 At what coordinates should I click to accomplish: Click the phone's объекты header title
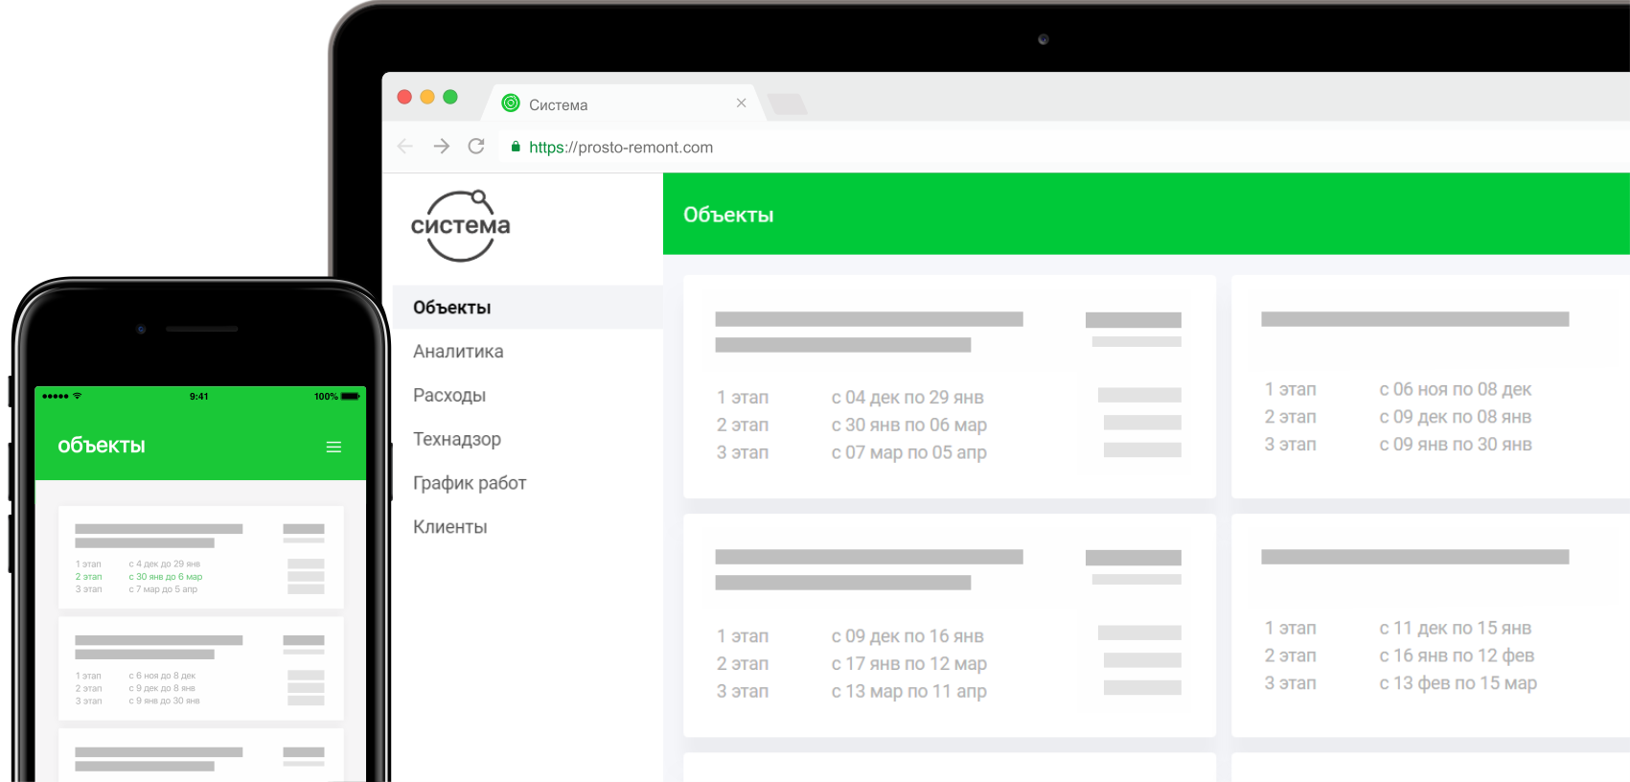[x=102, y=446]
